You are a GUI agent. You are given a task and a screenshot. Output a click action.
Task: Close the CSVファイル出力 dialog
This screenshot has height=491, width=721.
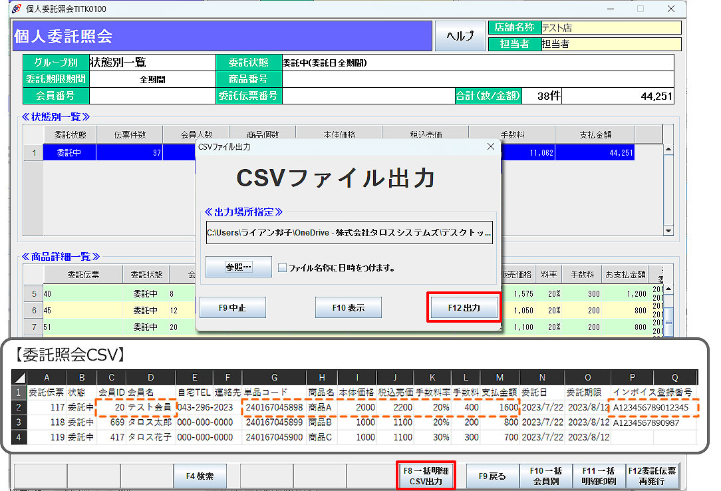click(x=491, y=146)
